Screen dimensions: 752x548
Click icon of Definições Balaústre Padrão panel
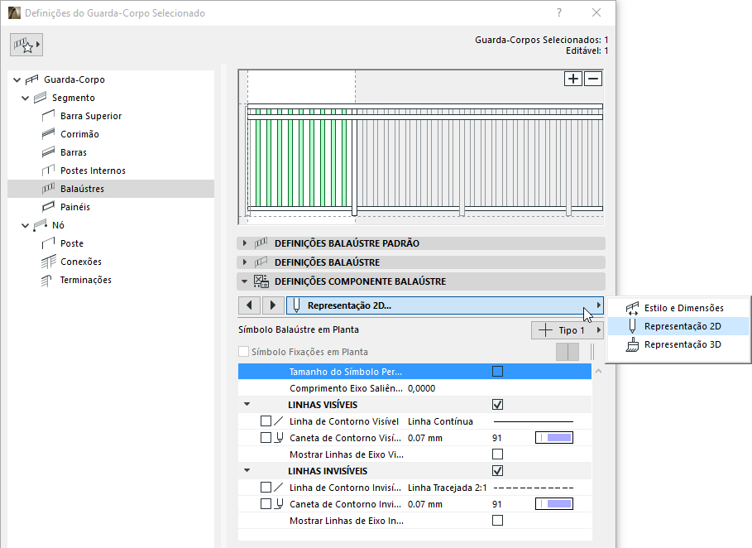(261, 243)
